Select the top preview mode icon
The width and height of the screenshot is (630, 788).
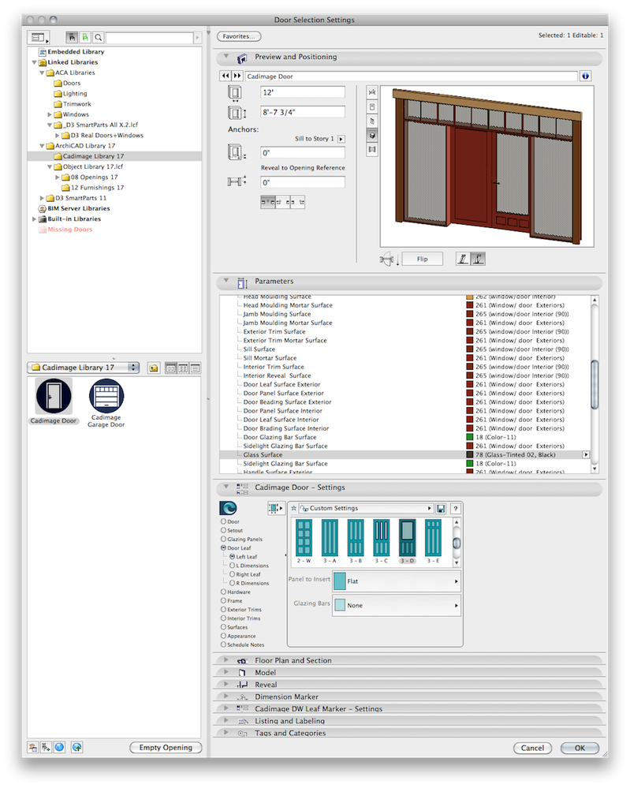point(372,92)
